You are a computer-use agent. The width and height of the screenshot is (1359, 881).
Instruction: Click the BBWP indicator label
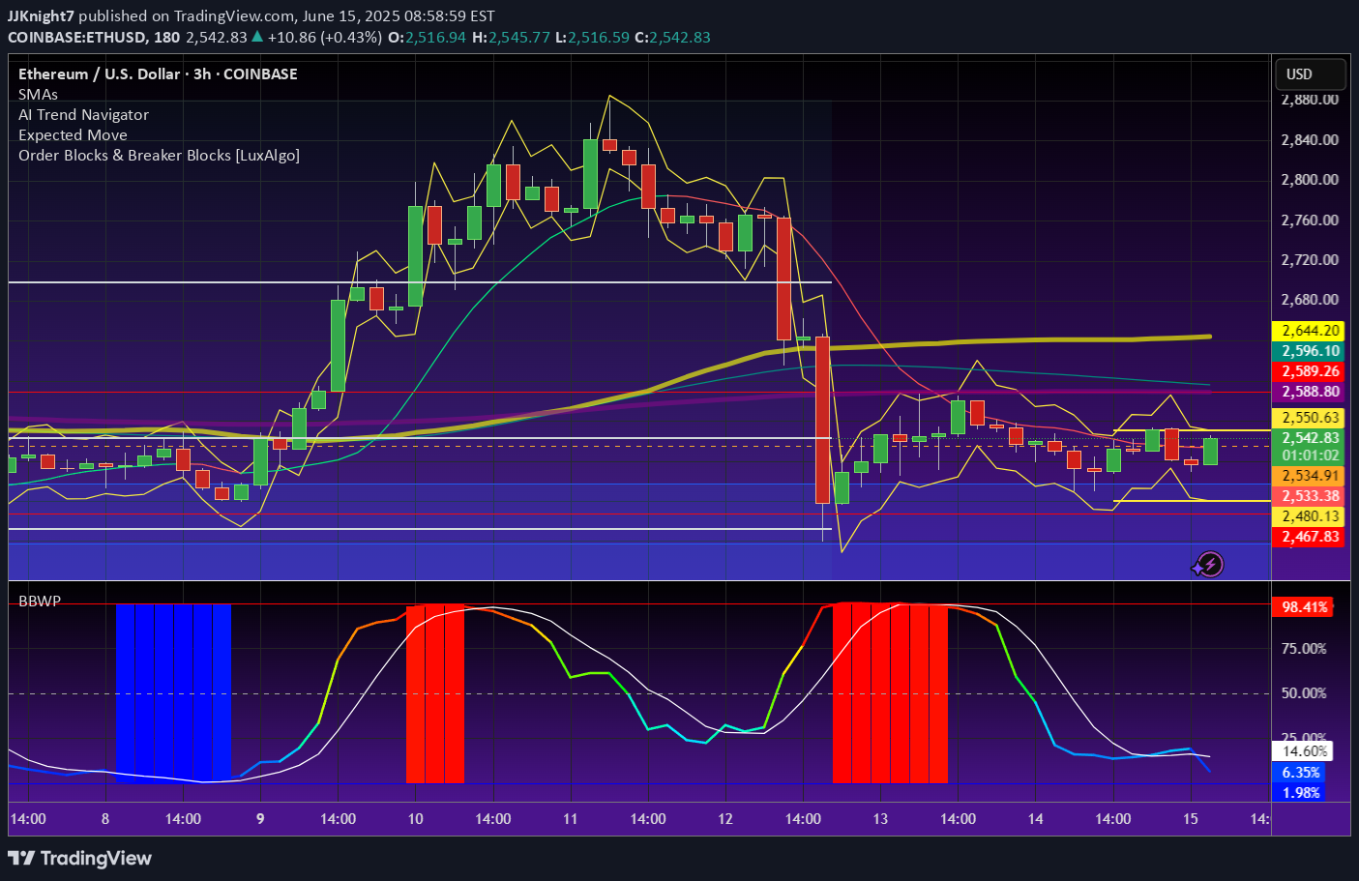point(40,601)
